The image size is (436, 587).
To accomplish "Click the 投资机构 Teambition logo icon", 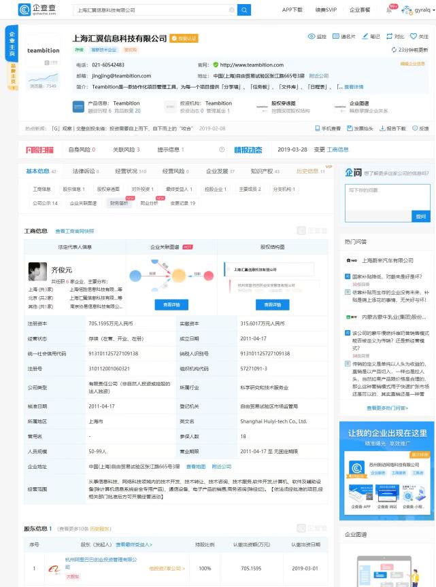I will 170,107.
